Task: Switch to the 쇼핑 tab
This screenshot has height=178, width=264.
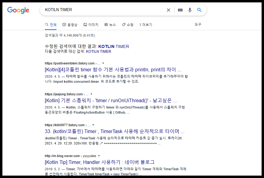Action: 127,25
